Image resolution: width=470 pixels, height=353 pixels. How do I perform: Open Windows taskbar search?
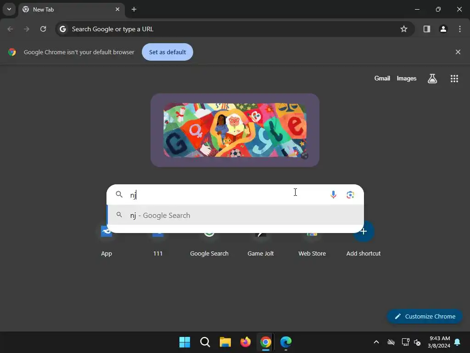pos(205,342)
